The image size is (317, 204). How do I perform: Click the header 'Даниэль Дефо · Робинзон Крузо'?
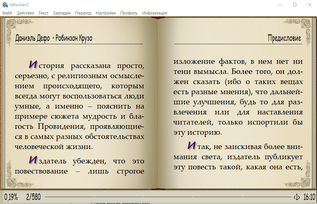click(54, 38)
